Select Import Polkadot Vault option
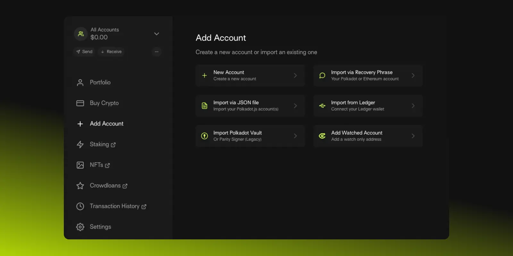 [250, 136]
